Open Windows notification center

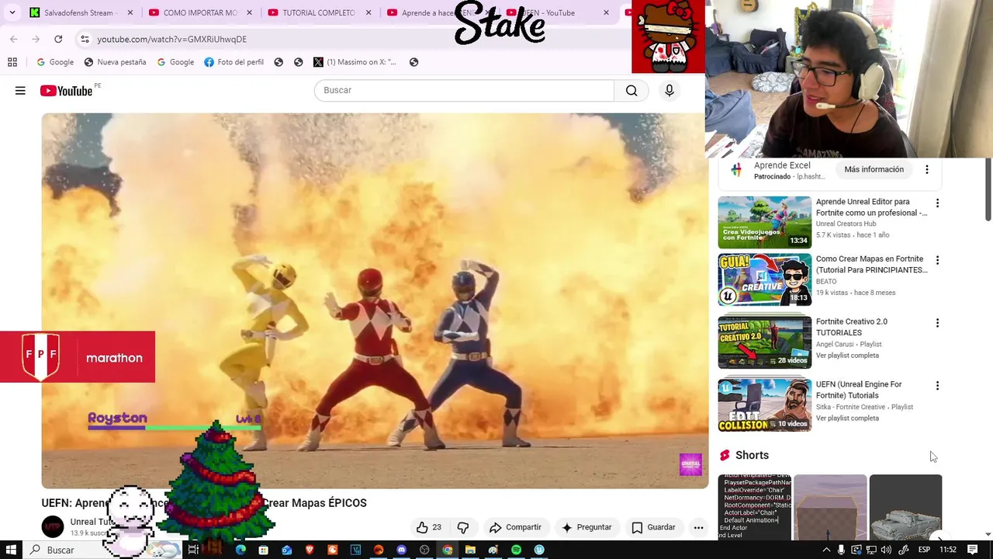pyautogui.click(x=972, y=550)
